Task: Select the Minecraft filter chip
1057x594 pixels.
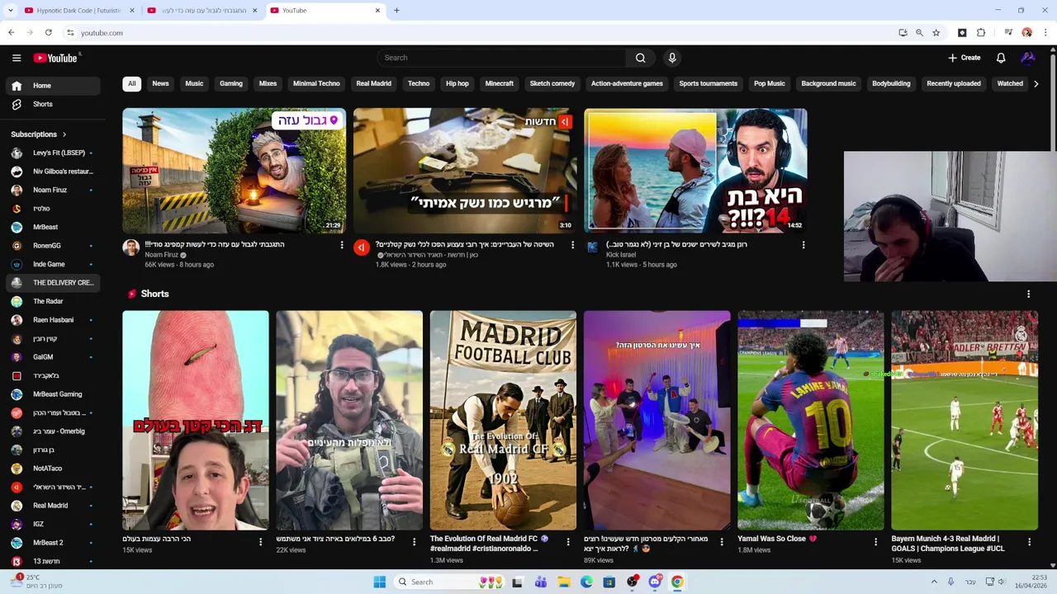Action: [x=499, y=83]
